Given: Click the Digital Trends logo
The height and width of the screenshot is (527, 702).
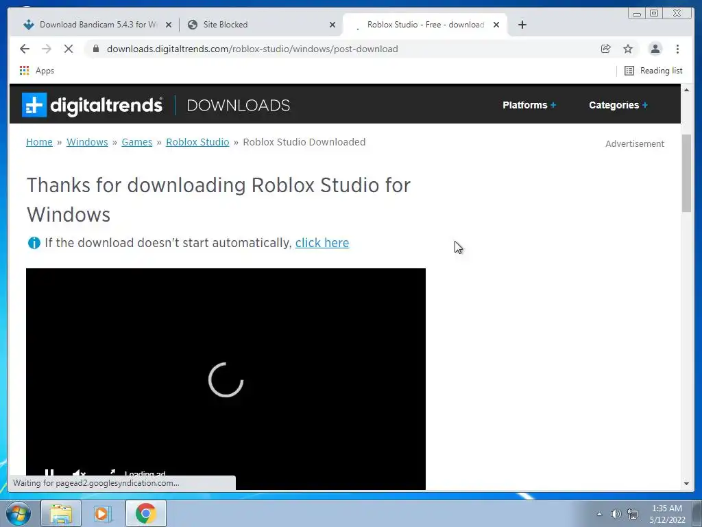Looking at the screenshot, I should click(x=93, y=105).
